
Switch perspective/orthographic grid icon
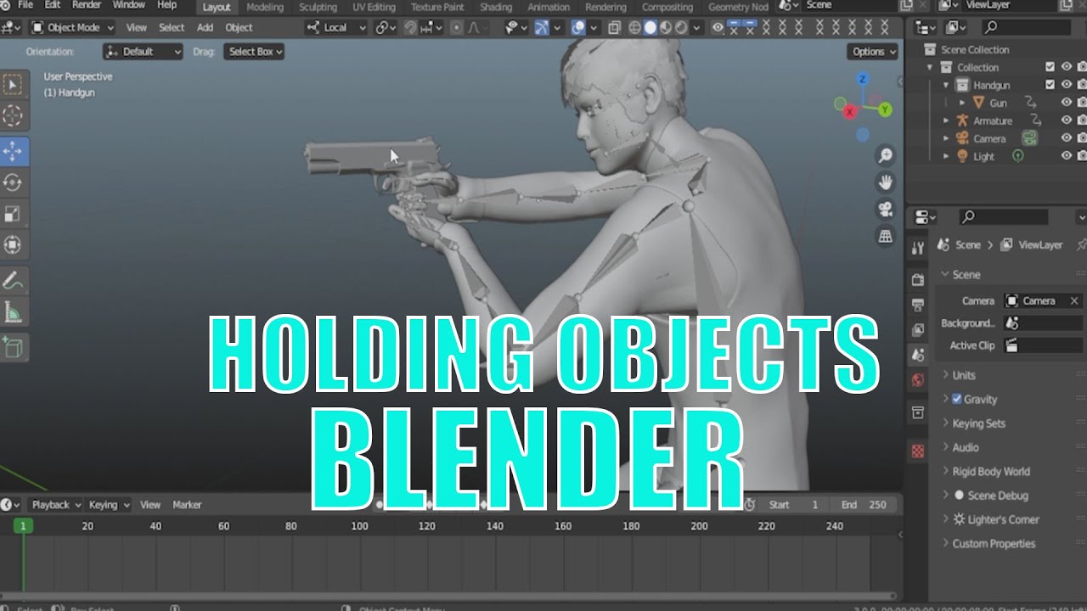click(885, 236)
